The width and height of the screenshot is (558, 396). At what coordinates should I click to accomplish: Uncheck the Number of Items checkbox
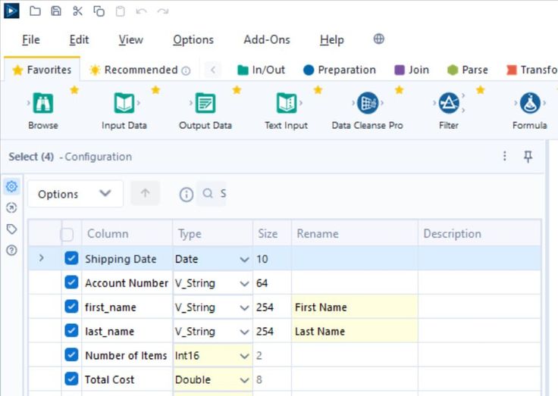pos(71,355)
